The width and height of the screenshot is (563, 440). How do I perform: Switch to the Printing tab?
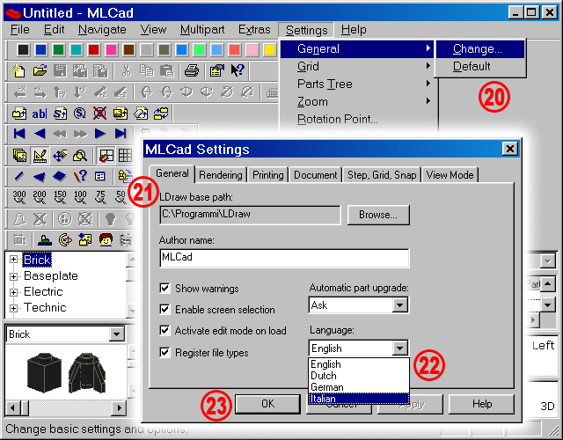(x=267, y=175)
